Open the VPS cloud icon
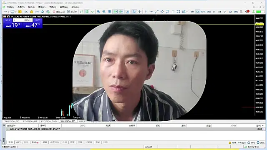This screenshot has width=267, height=150. click(43, 12)
